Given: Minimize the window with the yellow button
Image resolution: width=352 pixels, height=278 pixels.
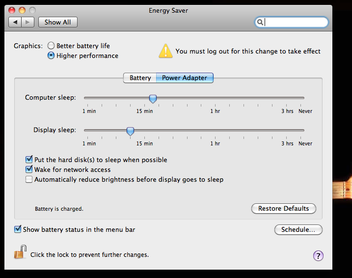Looking at the screenshot, I should point(22,10).
